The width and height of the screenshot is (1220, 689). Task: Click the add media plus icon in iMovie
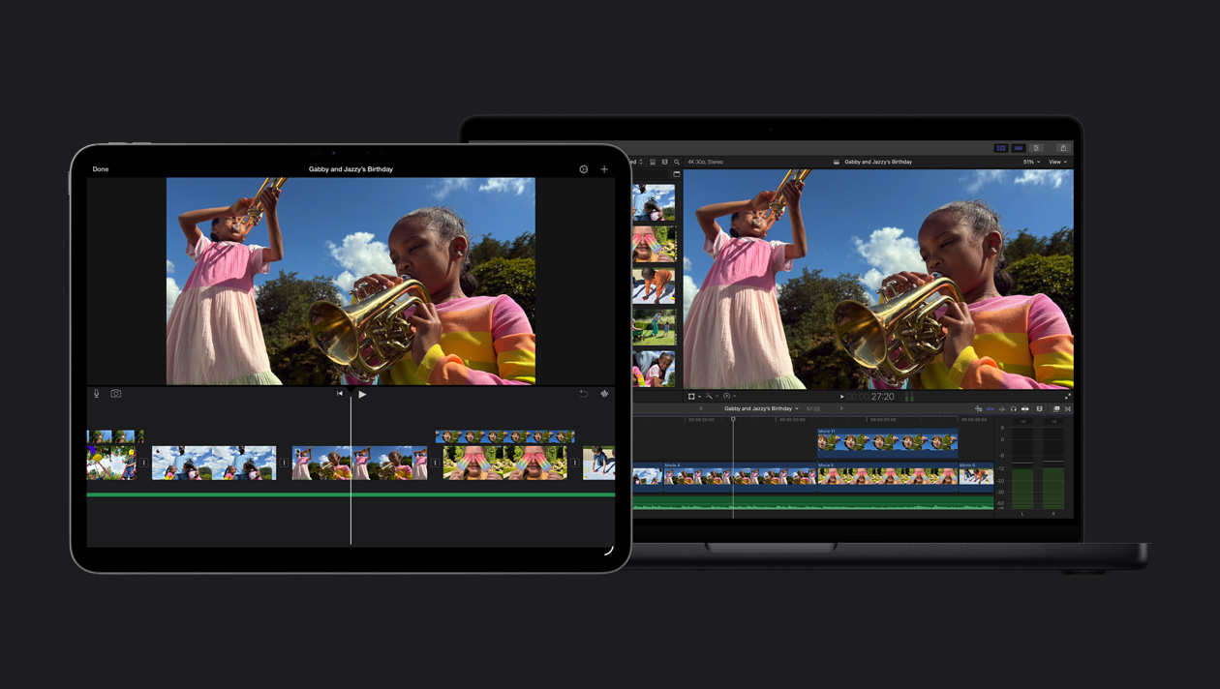click(x=604, y=168)
